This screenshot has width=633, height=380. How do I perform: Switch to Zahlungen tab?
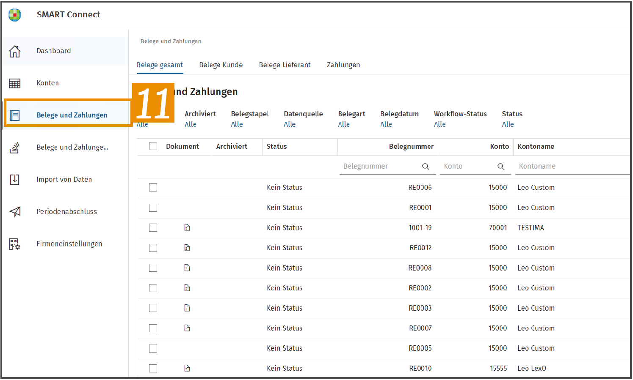[343, 65]
